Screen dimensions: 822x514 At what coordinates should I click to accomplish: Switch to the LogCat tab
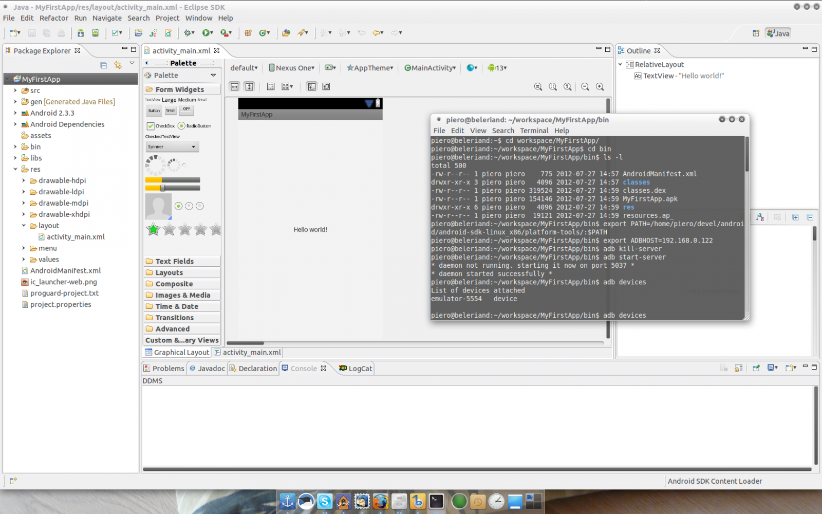(x=356, y=369)
